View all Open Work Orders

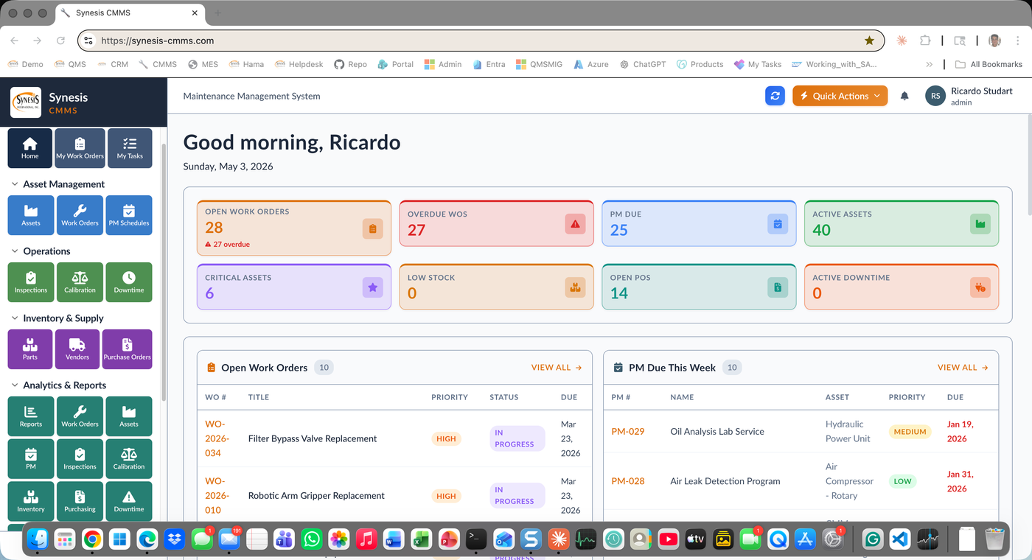(557, 367)
